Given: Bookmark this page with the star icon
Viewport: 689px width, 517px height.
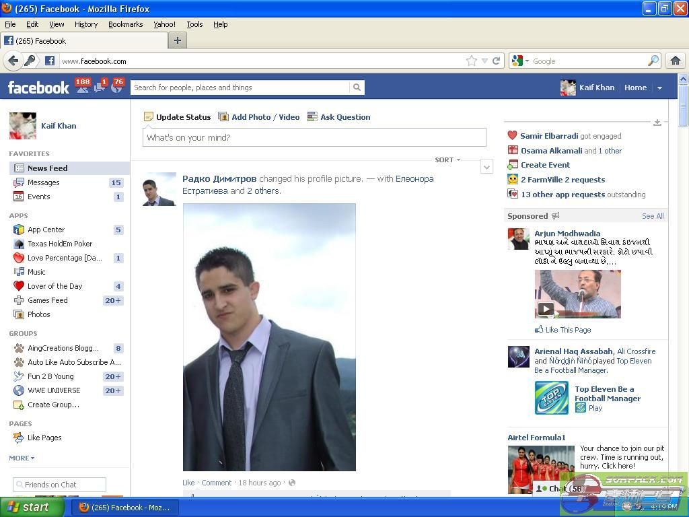Looking at the screenshot, I should point(471,61).
